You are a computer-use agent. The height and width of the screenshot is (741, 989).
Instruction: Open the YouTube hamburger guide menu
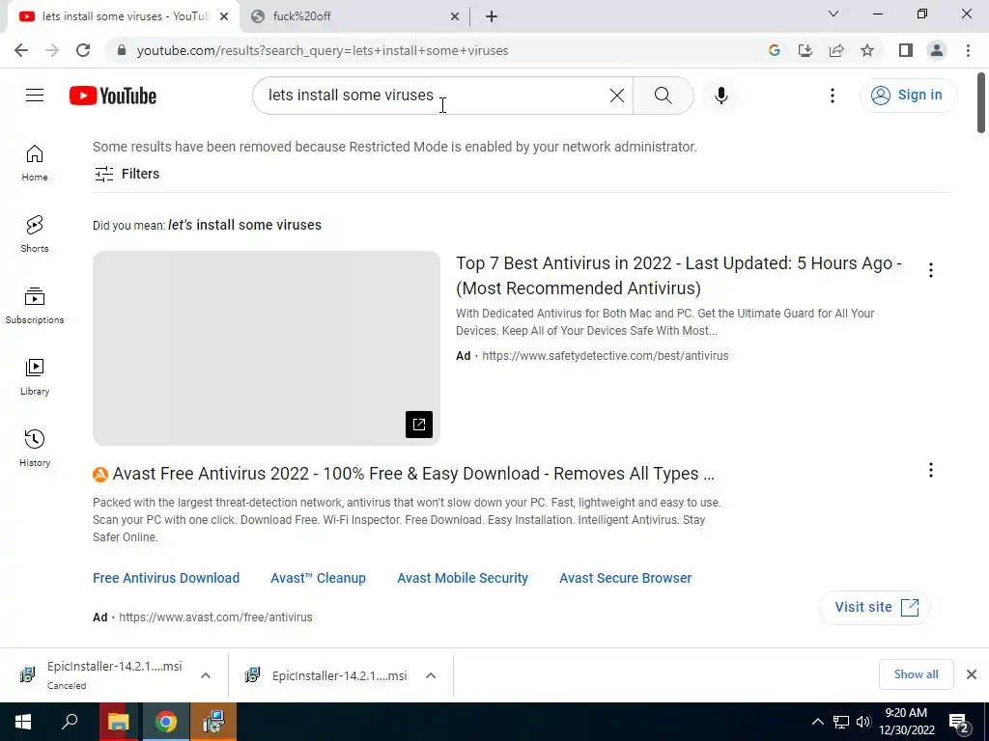click(x=35, y=96)
